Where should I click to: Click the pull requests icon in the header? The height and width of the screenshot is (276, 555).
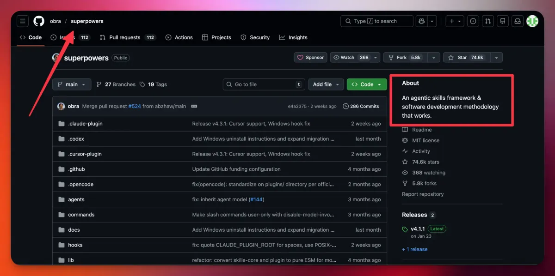[488, 21]
